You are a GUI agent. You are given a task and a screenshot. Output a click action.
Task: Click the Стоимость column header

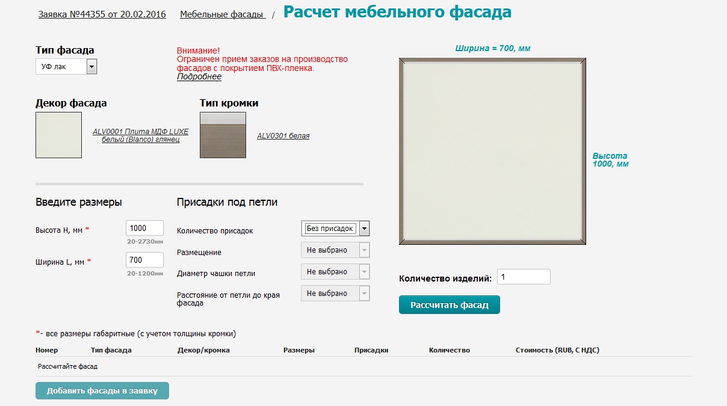coord(557,350)
